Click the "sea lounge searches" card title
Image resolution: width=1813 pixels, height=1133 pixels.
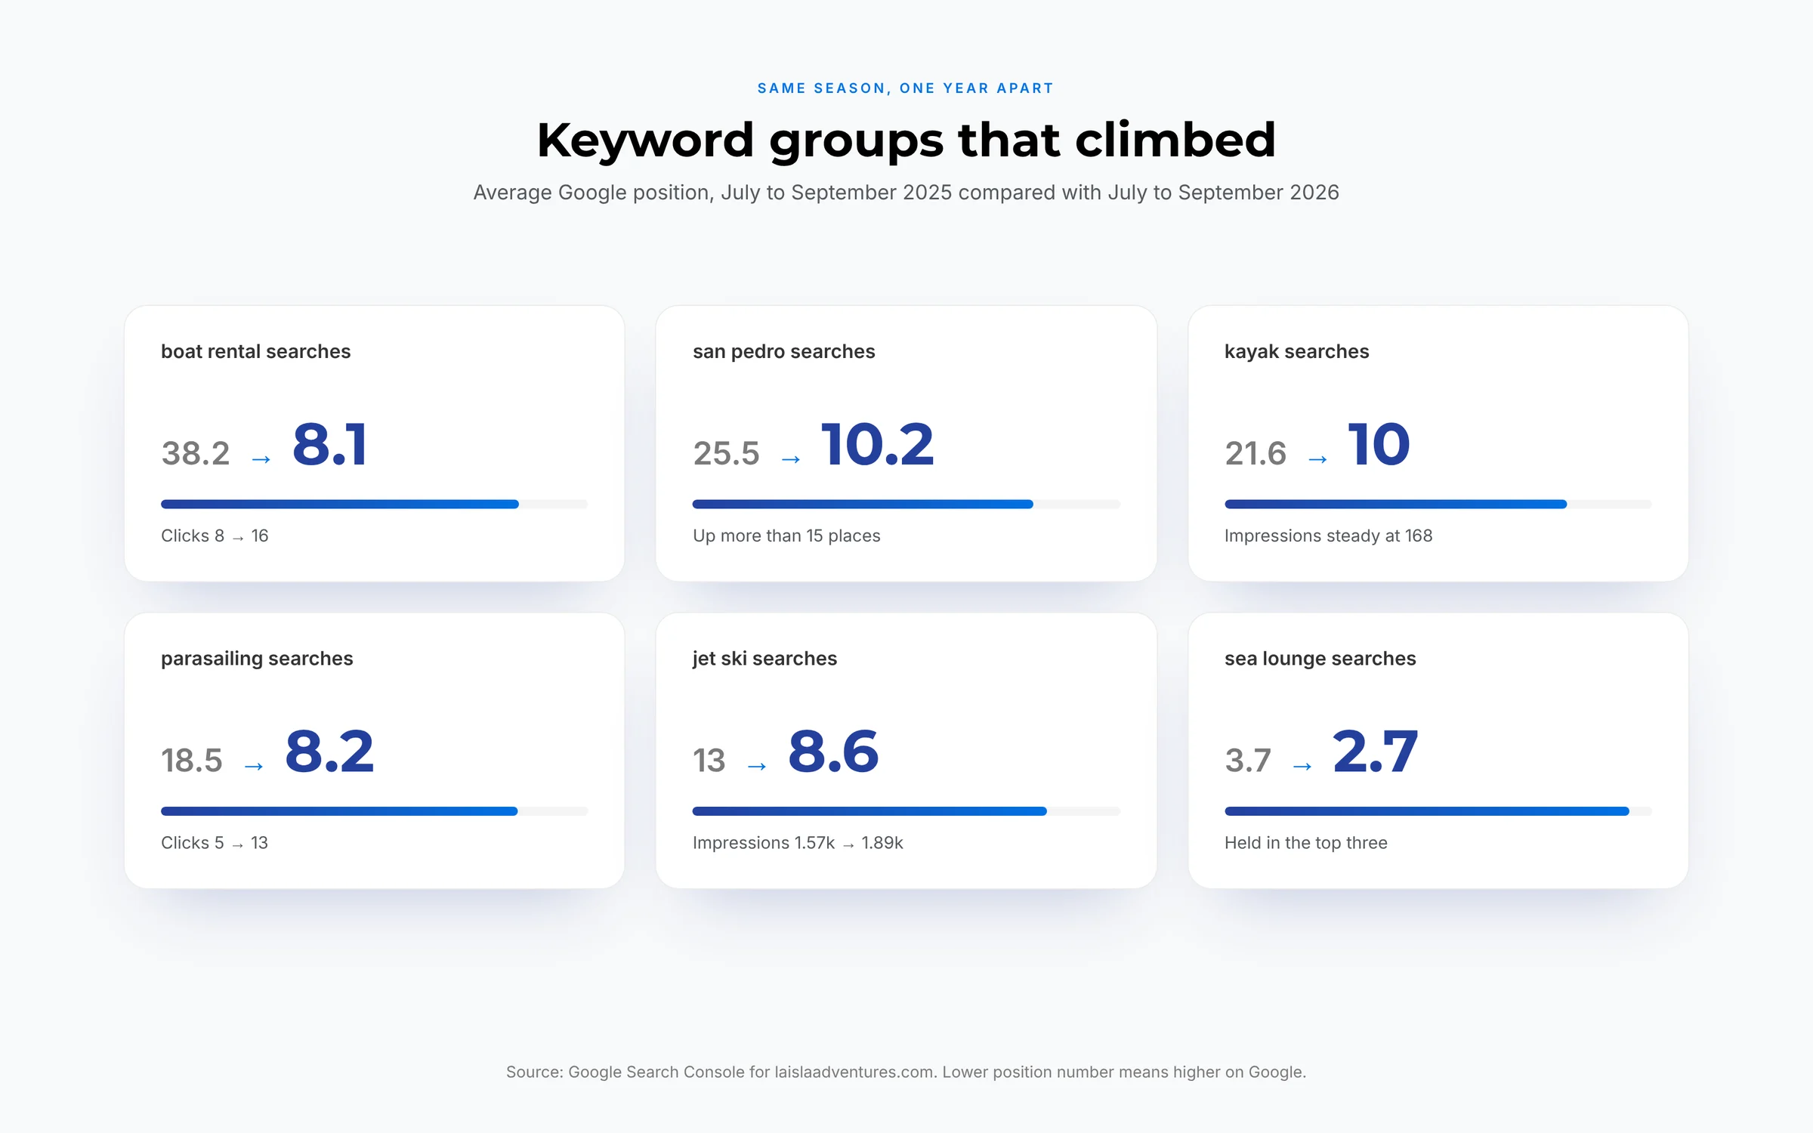(1320, 659)
